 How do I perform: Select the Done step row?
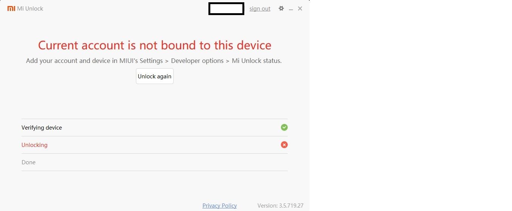(x=154, y=162)
